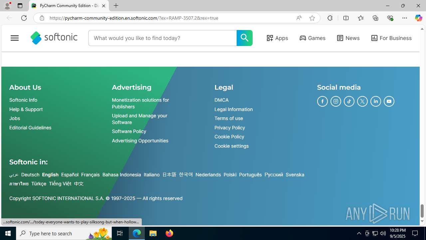Viewport: 426px width, 240px height.
Task: Open Softonic's Instagram icon
Action: coord(336,101)
